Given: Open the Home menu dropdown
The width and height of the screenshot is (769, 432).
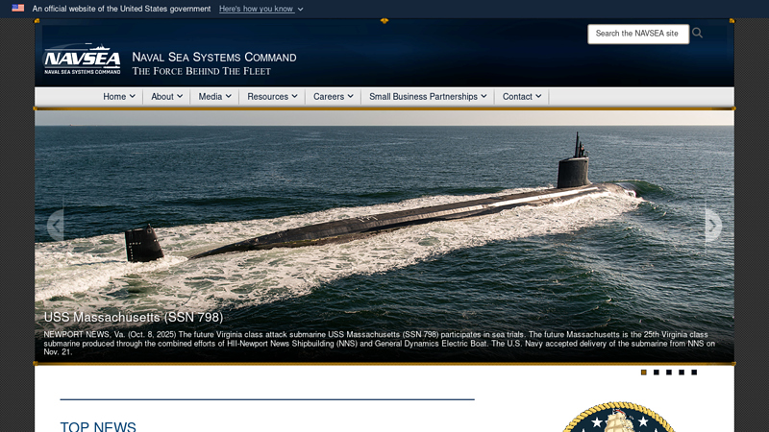Looking at the screenshot, I should (x=119, y=97).
